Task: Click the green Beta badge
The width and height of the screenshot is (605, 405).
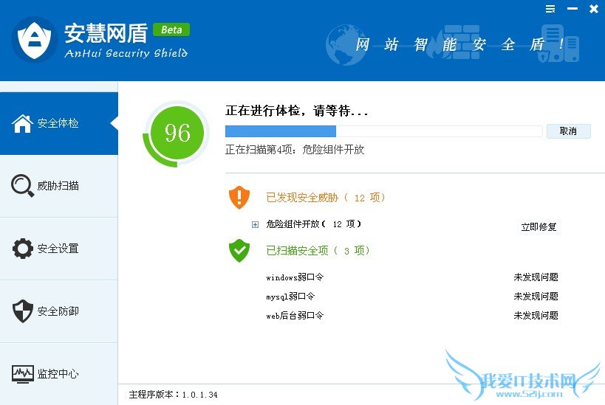Action: (x=171, y=30)
